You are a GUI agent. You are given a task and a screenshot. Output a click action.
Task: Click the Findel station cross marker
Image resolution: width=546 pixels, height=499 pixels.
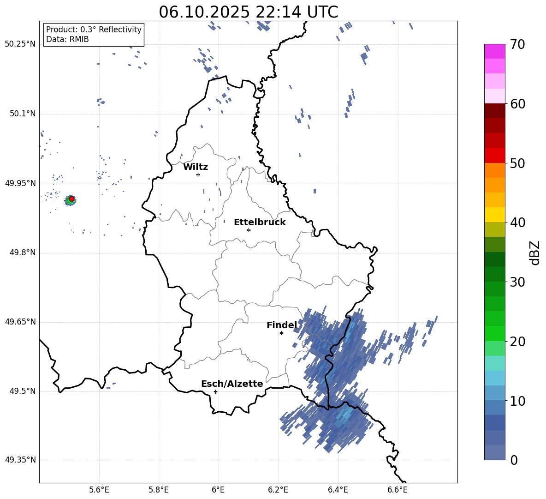[281, 333]
